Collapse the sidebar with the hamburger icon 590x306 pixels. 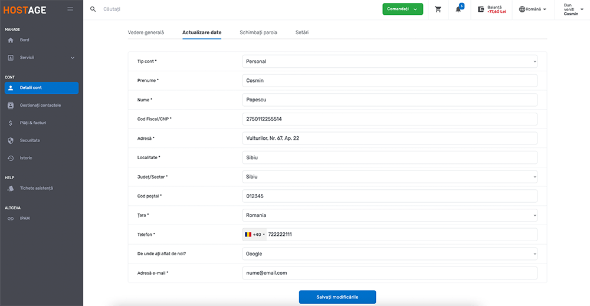point(70,9)
